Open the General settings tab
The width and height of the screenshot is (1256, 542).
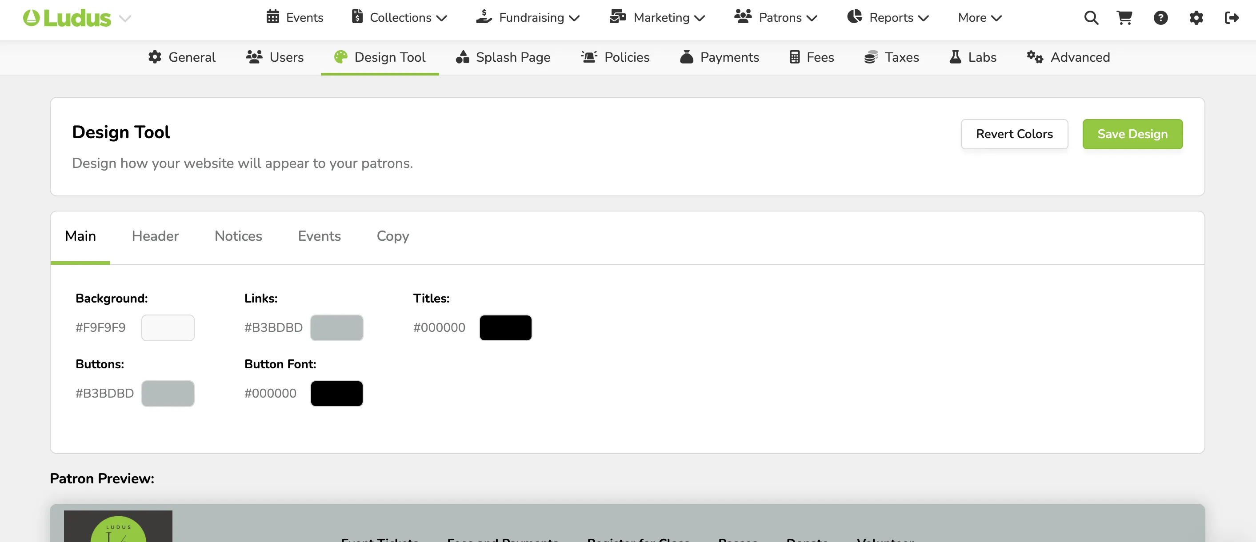[x=182, y=57]
